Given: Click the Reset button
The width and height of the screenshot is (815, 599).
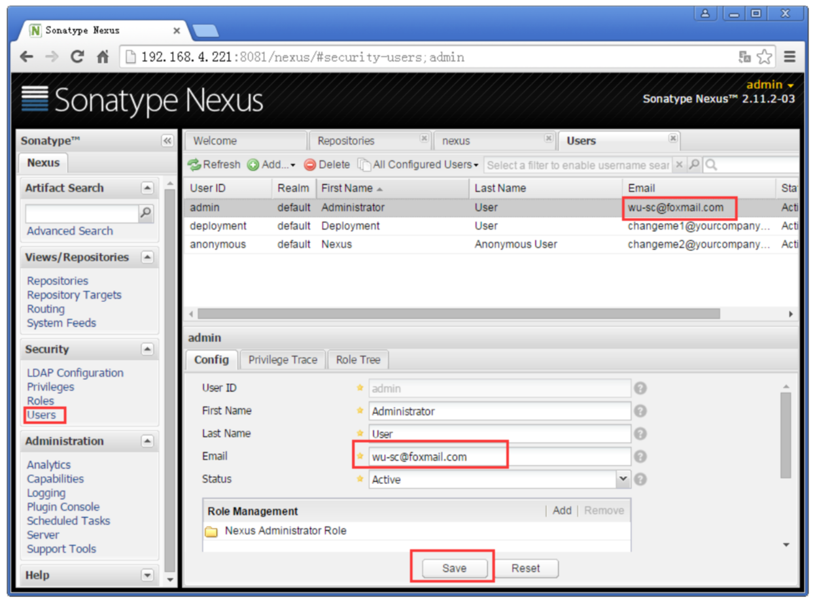Looking at the screenshot, I should (x=526, y=568).
